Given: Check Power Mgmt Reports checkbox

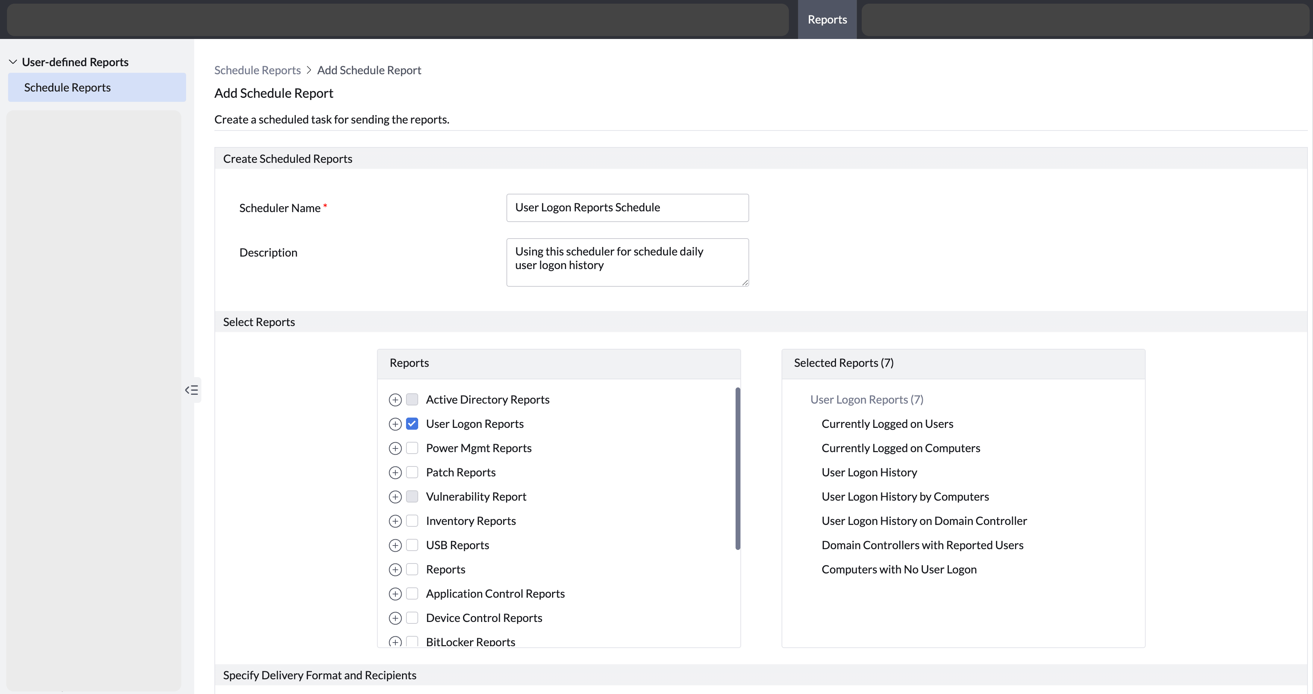Looking at the screenshot, I should [x=412, y=448].
